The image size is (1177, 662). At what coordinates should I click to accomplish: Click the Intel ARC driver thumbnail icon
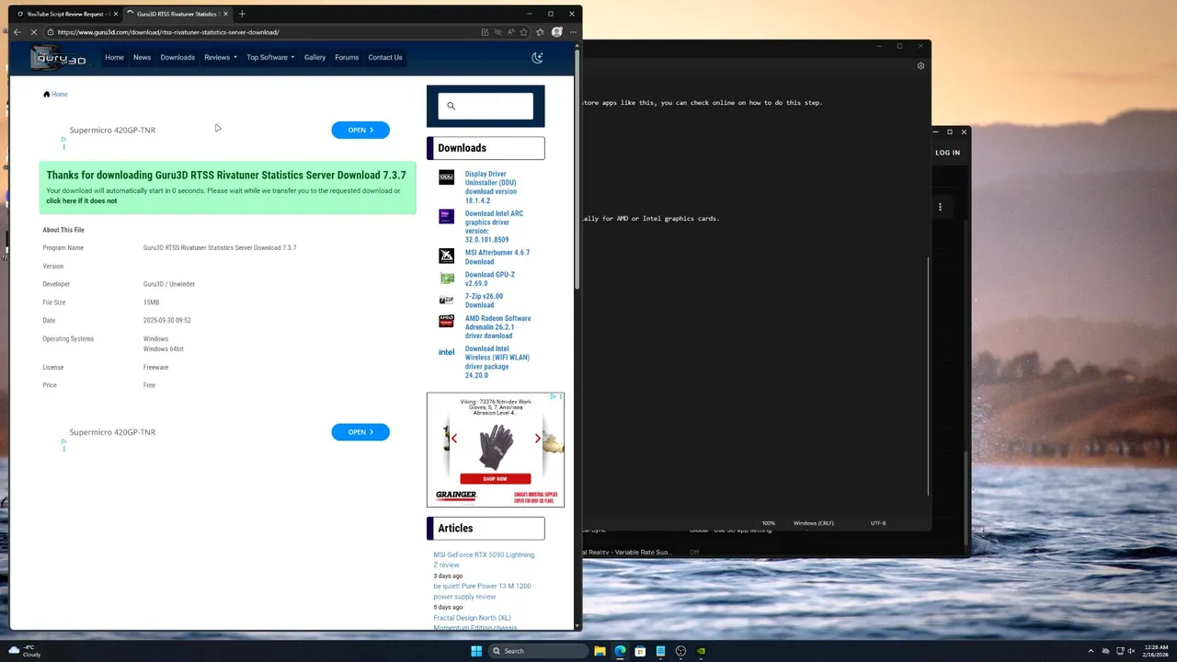pyautogui.click(x=446, y=217)
